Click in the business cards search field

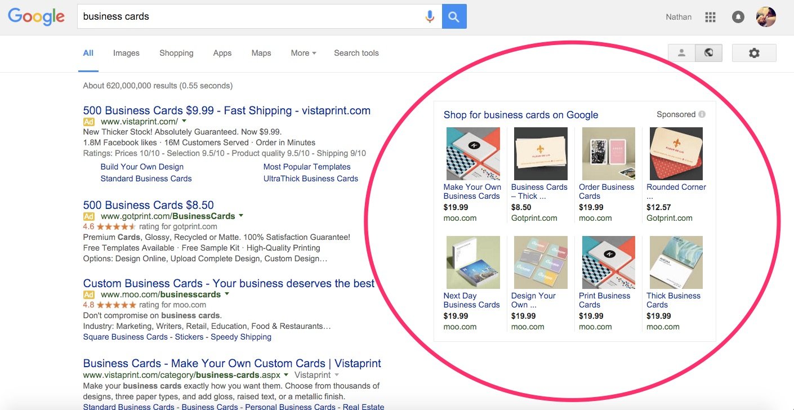click(x=248, y=17)
